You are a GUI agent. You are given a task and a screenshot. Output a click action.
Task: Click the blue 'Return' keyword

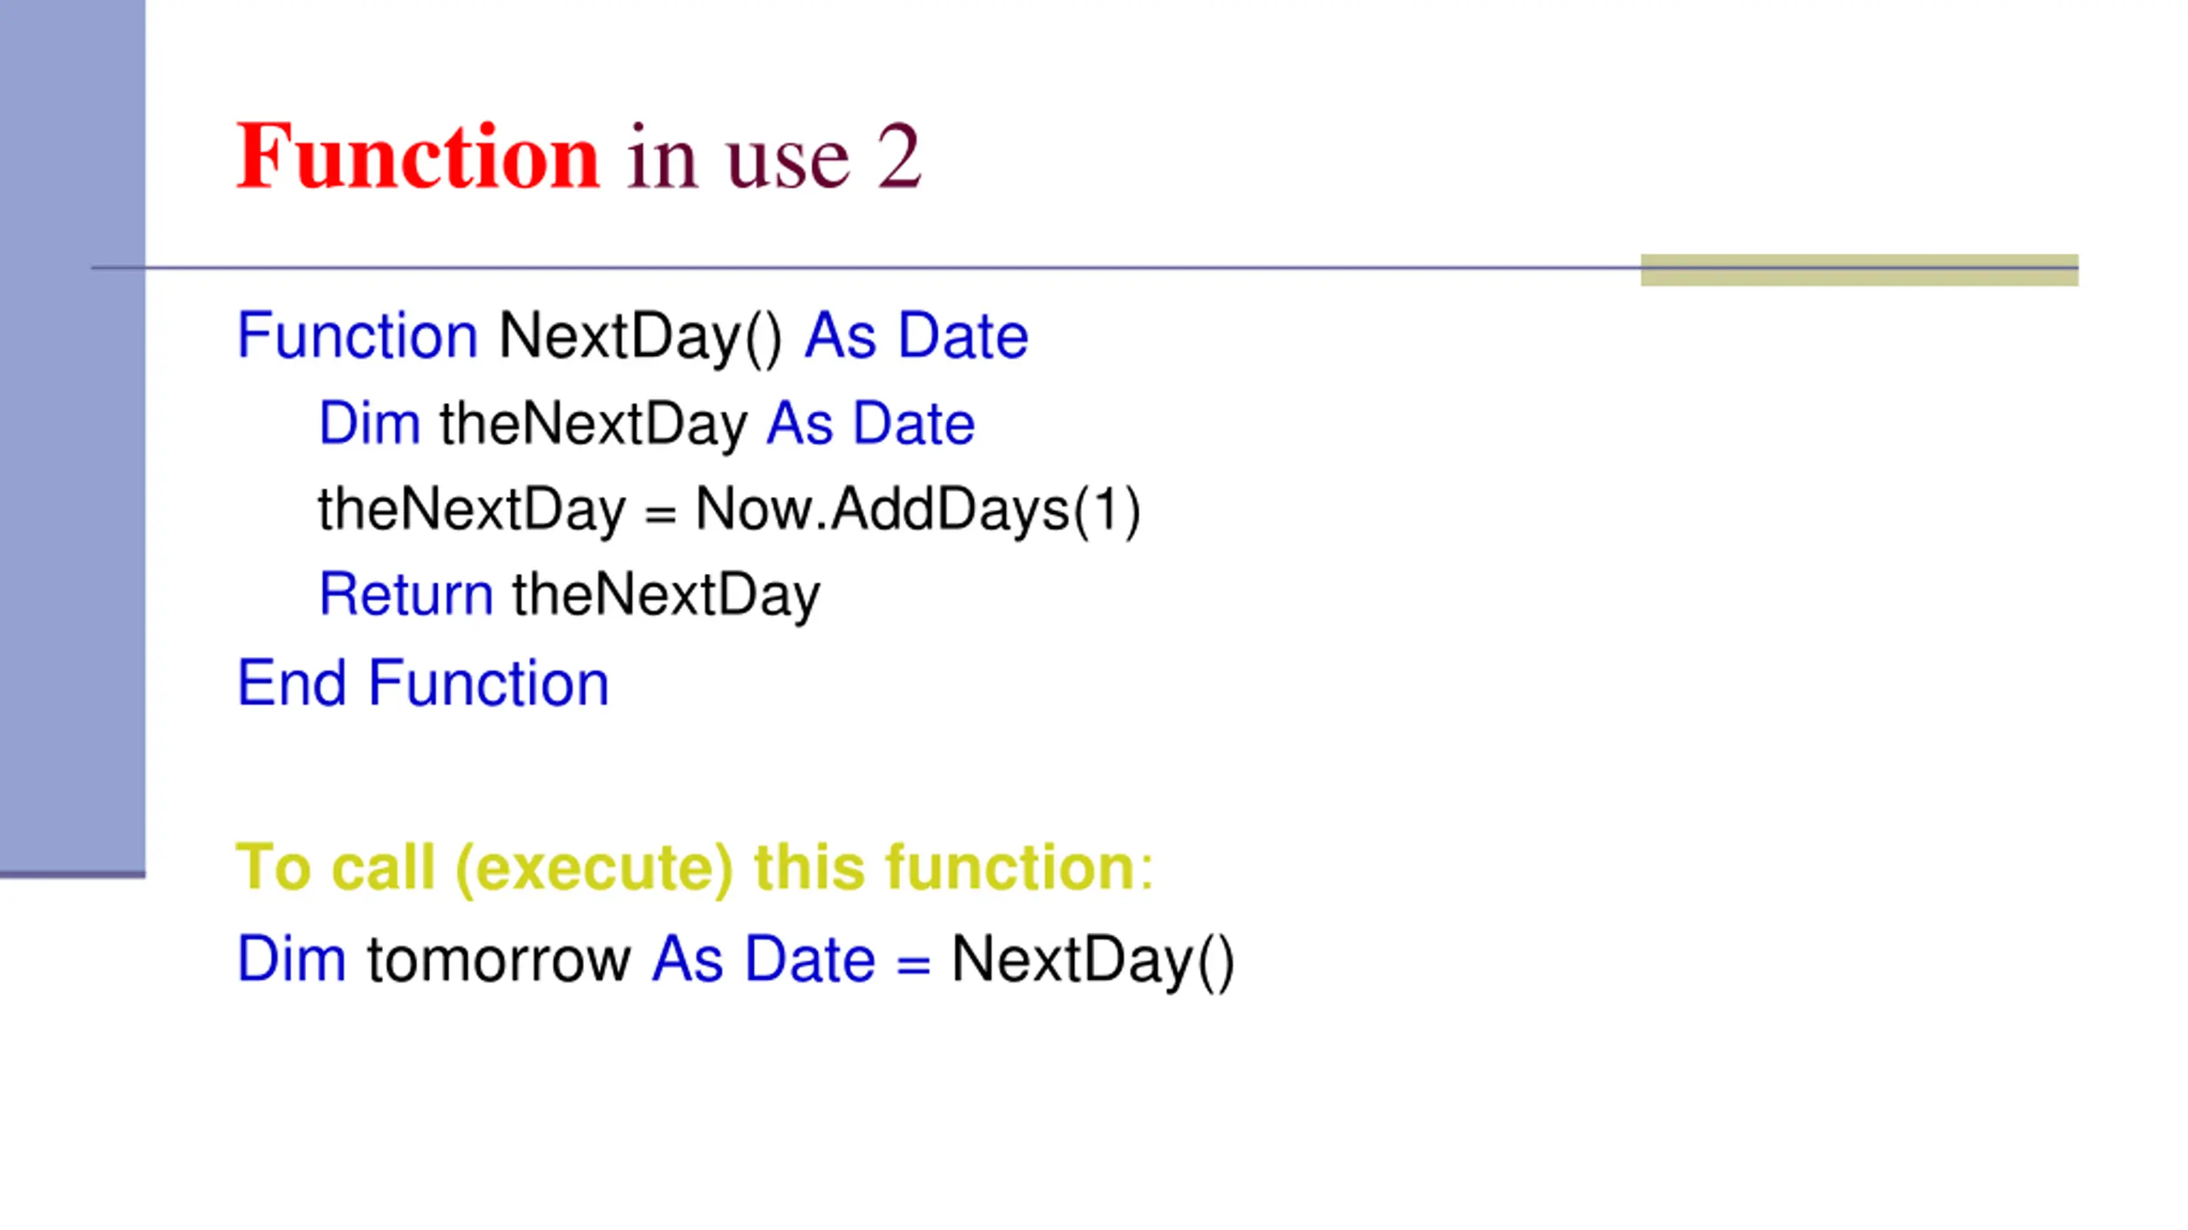pos(406,594)
